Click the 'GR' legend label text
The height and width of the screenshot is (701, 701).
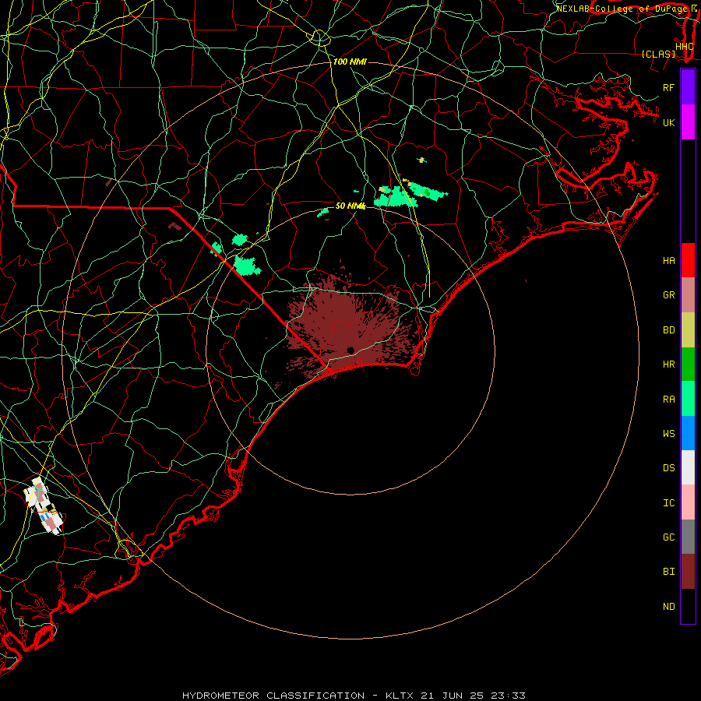(669, 295)
